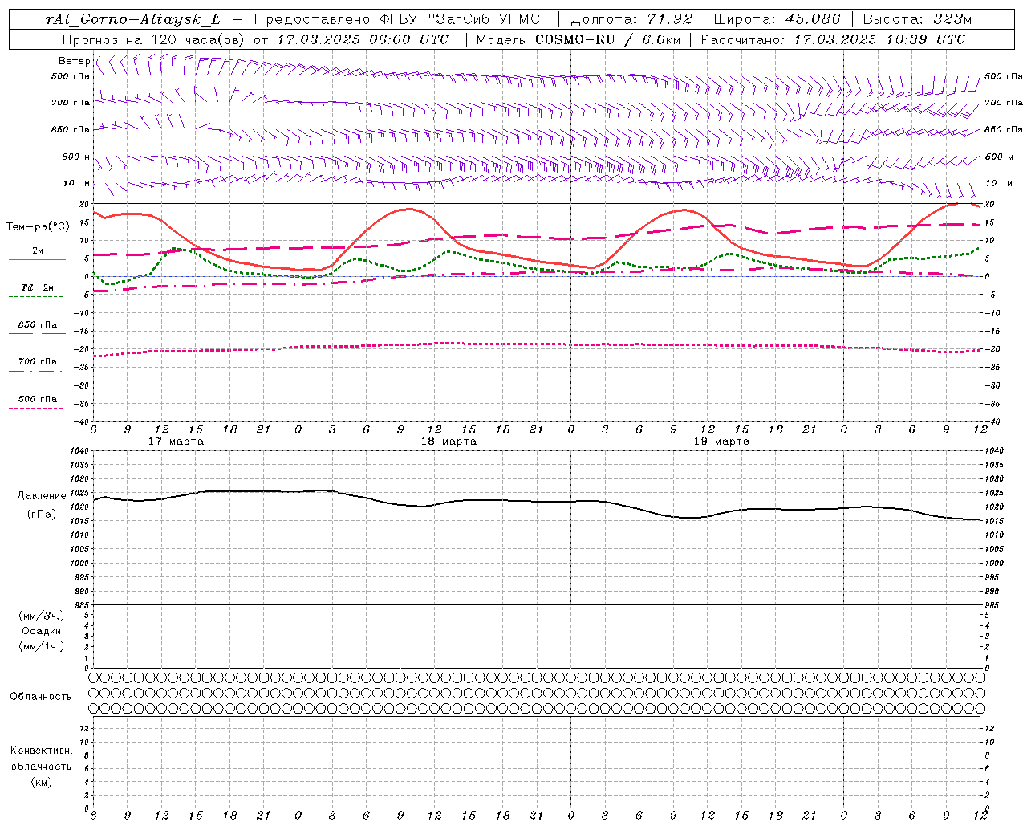Click the Осадки panel label
This screenshot has width=1027, height=822.
[42, 631]
